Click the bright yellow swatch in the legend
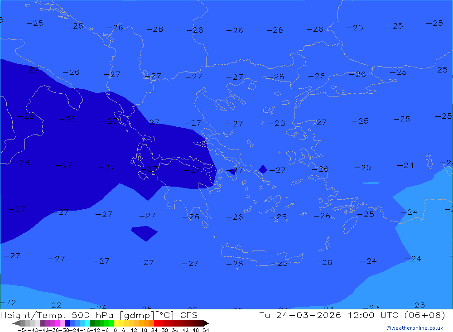The image size is (453, 332). (x=117, y=323)
